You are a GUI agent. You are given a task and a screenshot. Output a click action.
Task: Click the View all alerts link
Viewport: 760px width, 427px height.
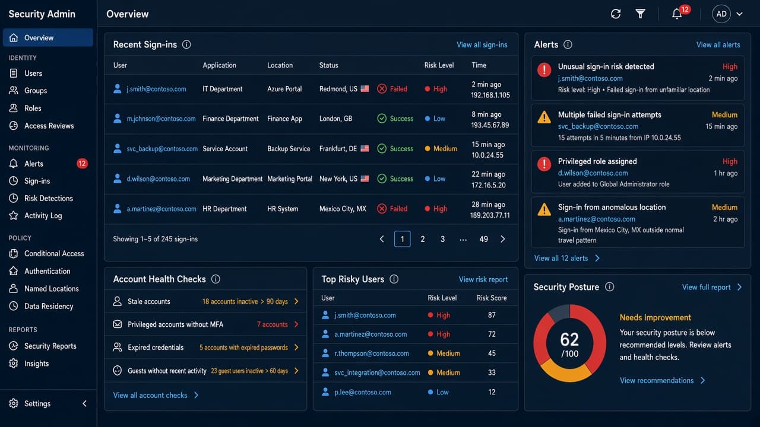[x=718, y=44]
